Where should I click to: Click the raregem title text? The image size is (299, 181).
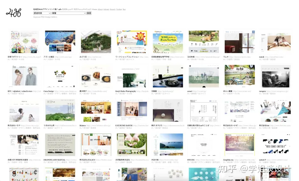pyautogui.click(x=262, y=91)
